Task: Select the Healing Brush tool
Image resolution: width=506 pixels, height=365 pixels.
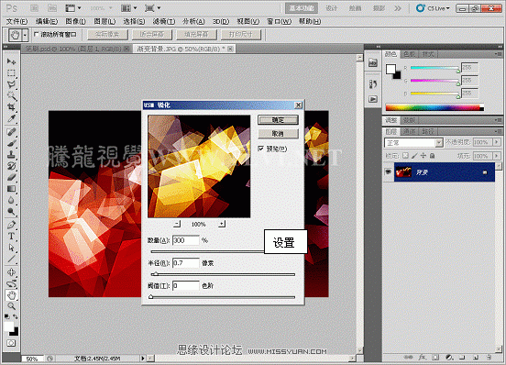Action: pyautogui.click(x=11, y=132)
